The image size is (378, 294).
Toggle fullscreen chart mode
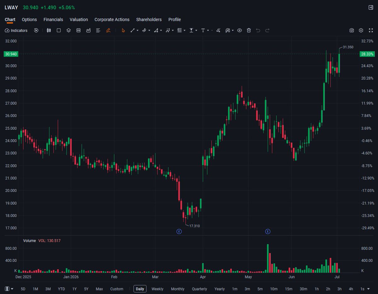pos(370,30)
